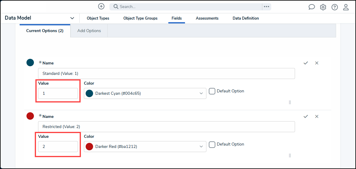Screen dimensions: 356x169
Task: Open the user profile icon
Action: point(346,7)
